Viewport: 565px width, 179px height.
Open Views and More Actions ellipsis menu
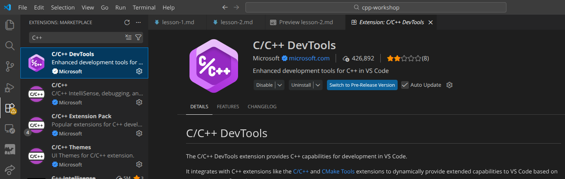(138, 22)
